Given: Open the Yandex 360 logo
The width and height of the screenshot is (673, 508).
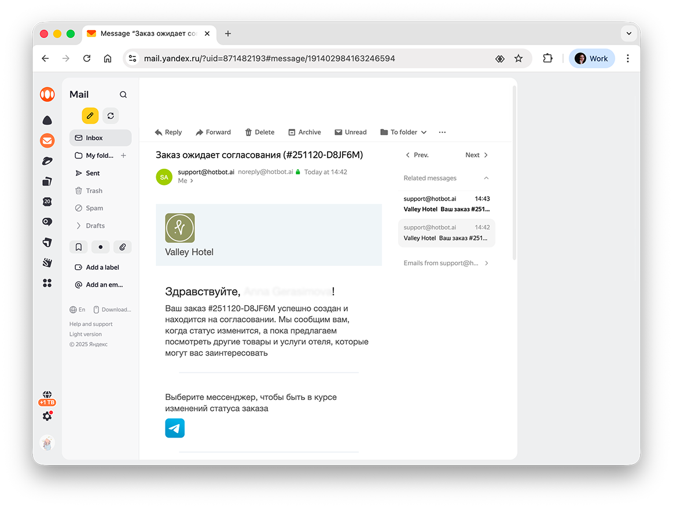Looking at the screenshot, I should point(47,94).
